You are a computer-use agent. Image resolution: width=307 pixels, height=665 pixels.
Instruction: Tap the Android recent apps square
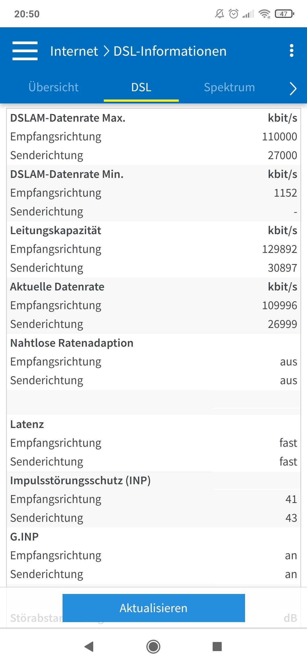(x=217, y=647)
